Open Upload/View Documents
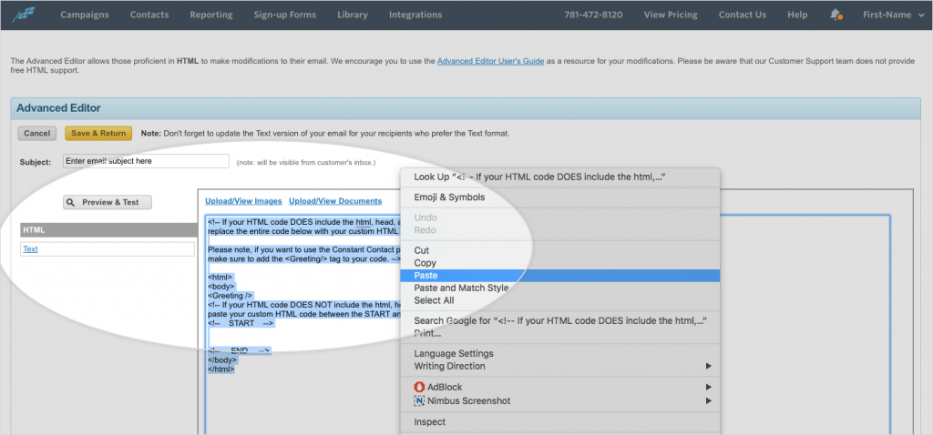 pos(335,201)
